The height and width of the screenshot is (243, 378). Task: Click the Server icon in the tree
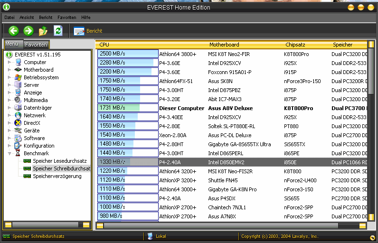pos(18,85)
